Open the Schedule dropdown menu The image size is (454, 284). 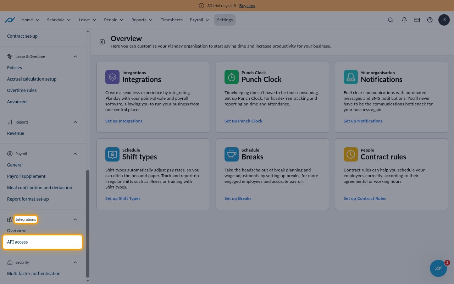[59, 20]
